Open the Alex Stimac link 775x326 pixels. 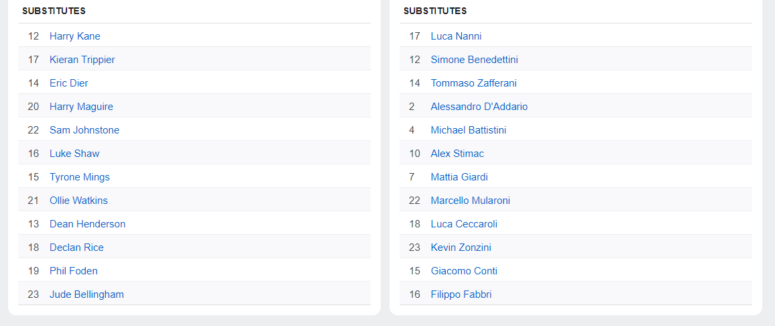tap(457, 154)
